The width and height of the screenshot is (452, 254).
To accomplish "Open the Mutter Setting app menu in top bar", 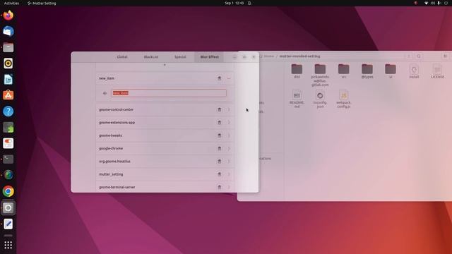I will [x=42, y=3].
